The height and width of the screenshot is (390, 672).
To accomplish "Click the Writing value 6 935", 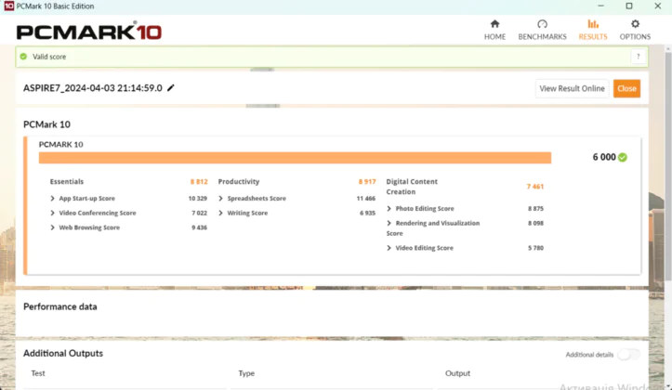I will coord(368,213).
